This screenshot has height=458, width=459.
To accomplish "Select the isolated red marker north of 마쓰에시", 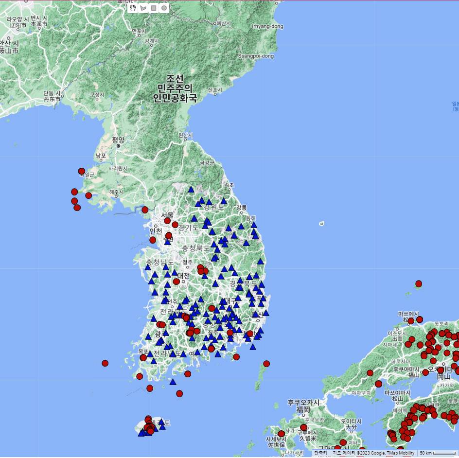I will (419, 283).
